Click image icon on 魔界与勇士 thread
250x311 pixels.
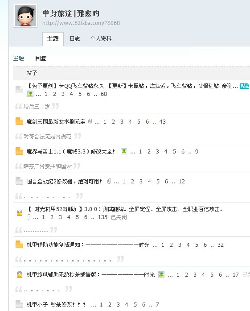click(x=124, y=151)
